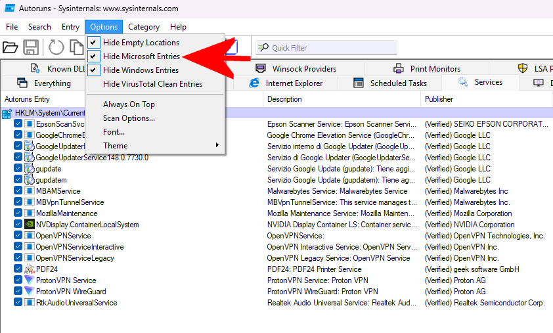The width and height of the screenshot is (553, 333).
Task: Click the ProtonVPN Service icon
Action: pyautogui.click(x=30, y=280)
